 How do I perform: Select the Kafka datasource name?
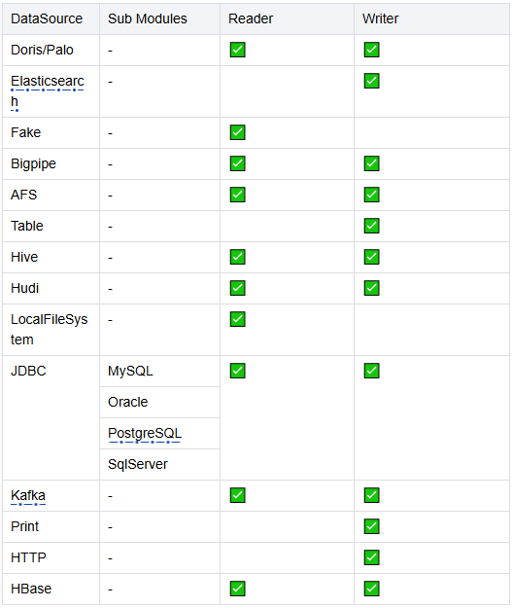click(x=28, y=495)
